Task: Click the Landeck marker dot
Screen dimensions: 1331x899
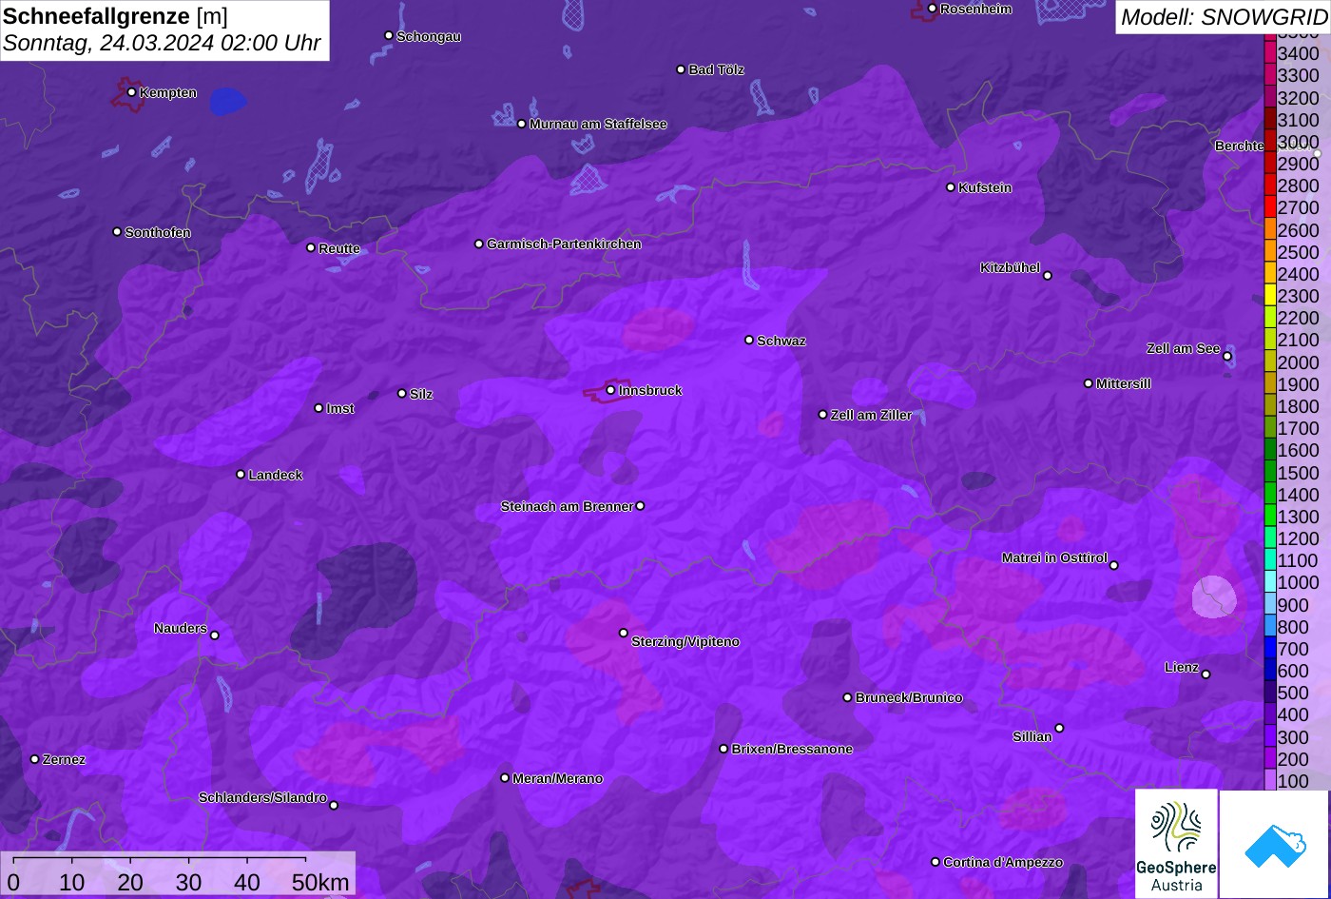Action: 241,474
